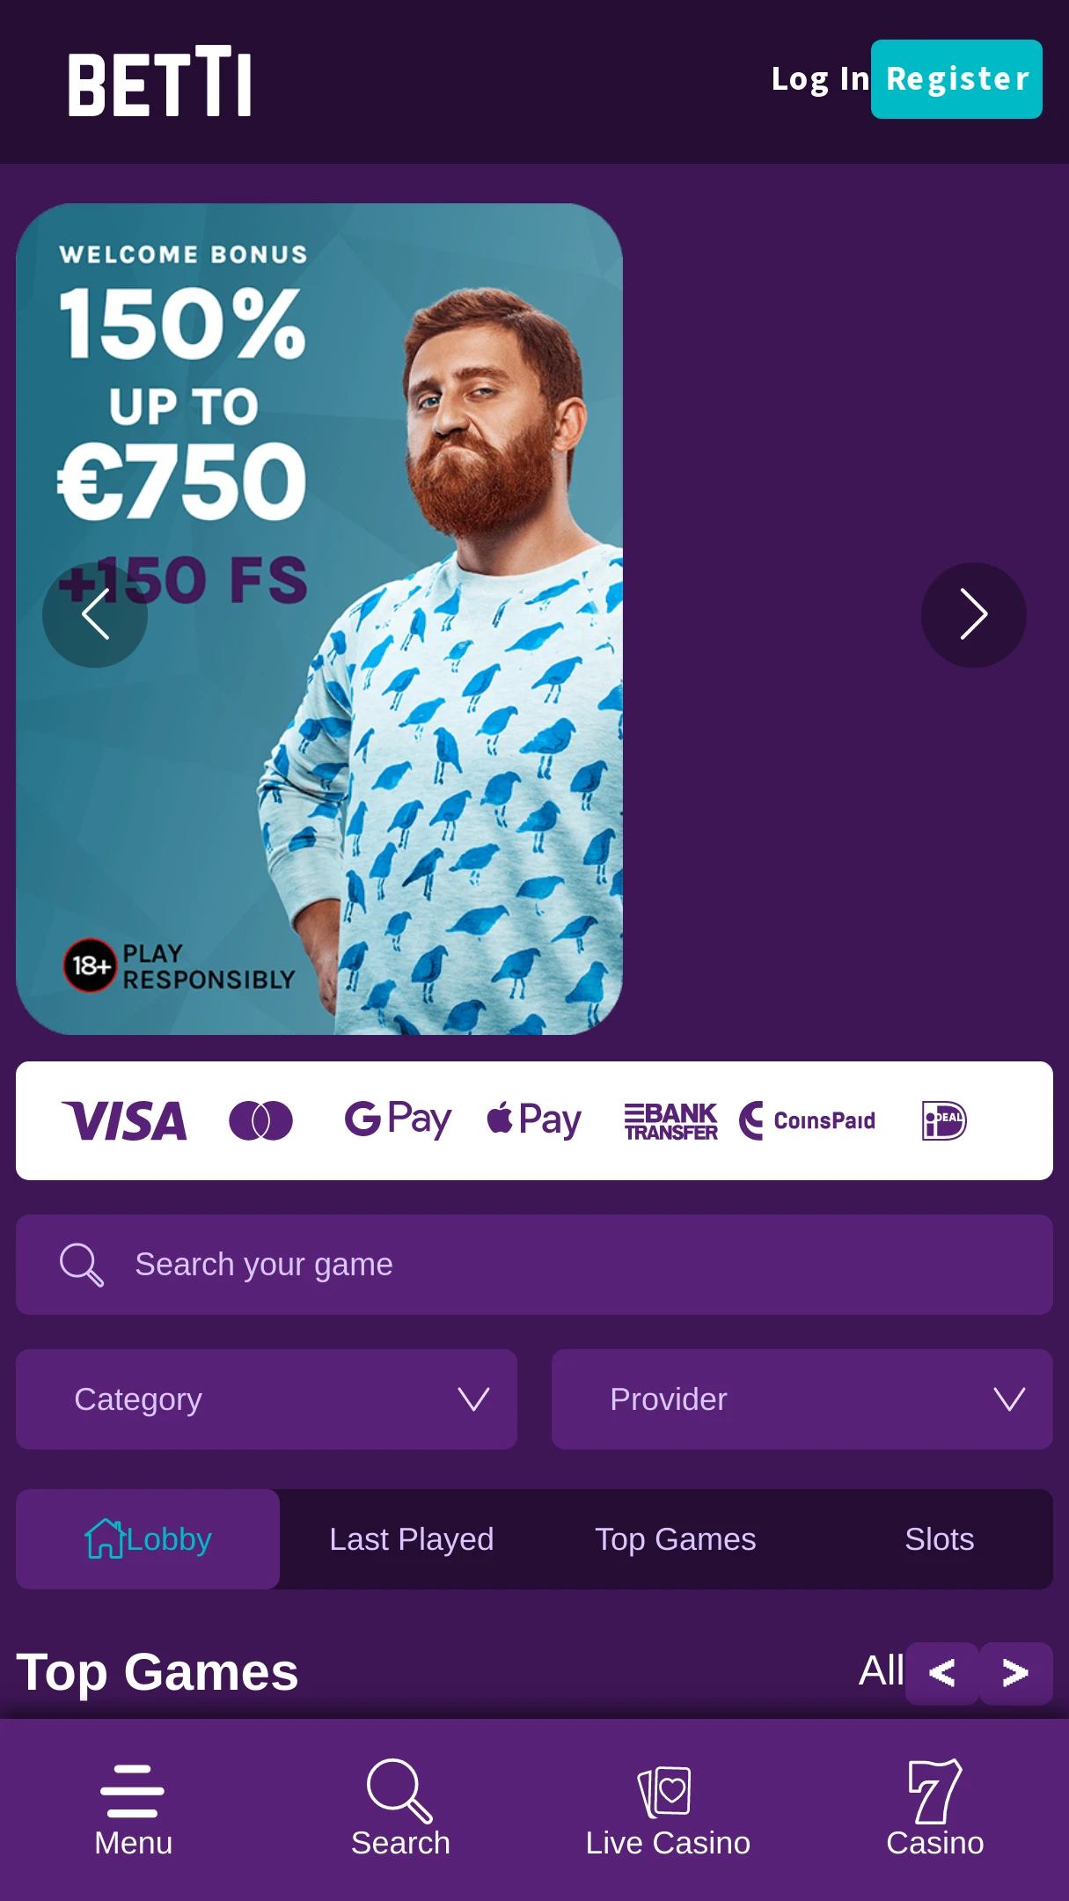Click the CoinsPaid payment logo
The image size is (1069, 1901).
click(807, 1120)
